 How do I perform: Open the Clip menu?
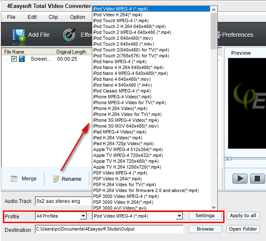pos(53,17)
